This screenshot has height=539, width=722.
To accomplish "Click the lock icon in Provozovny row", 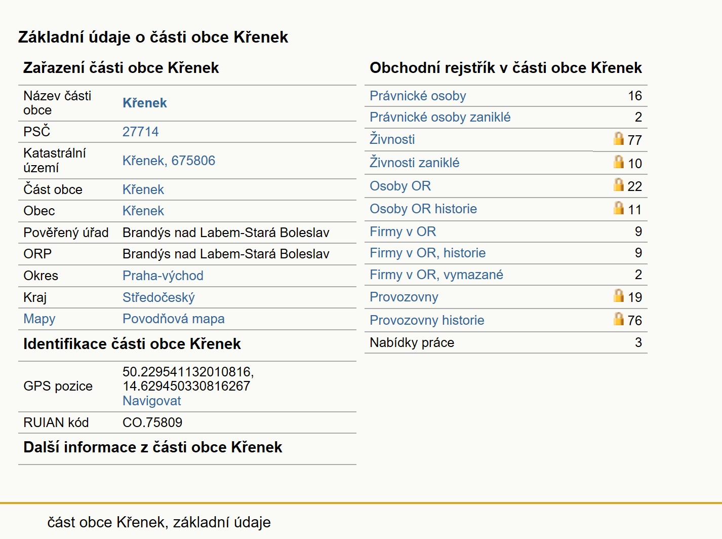I will tap(618, 295).
